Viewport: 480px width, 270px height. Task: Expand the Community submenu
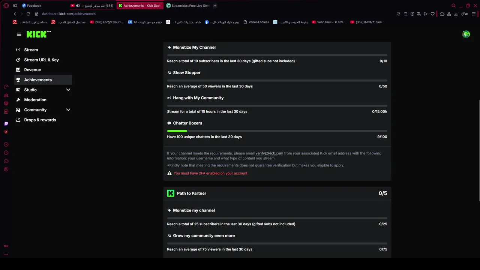coord(68,110)
